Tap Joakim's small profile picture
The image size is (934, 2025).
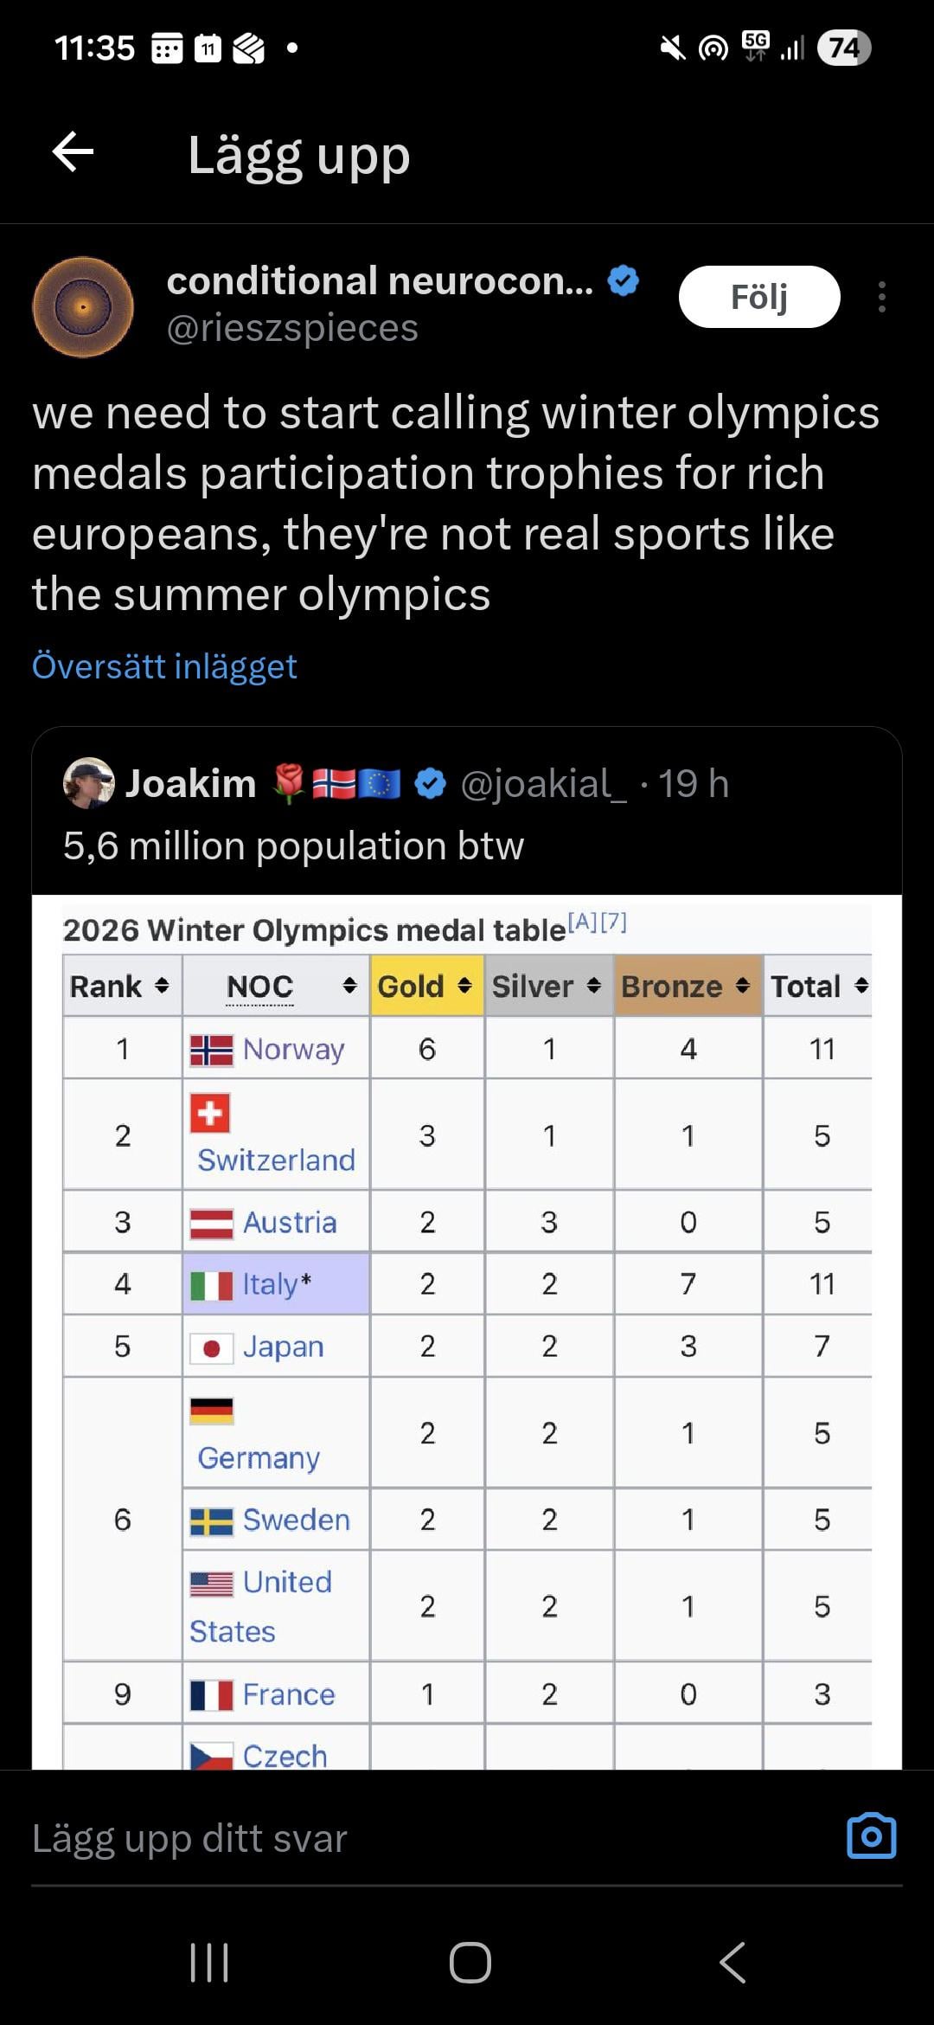tap(89, 783)
